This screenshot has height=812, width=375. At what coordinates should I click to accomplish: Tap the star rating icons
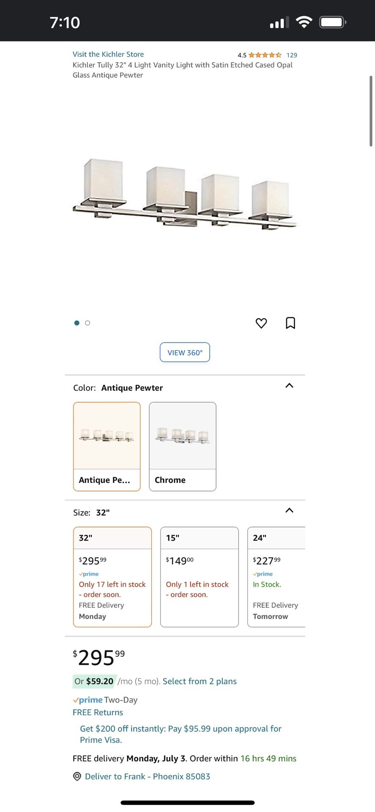coord(265,55)
